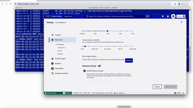Click the browser side panel icon

coord(175,4)
